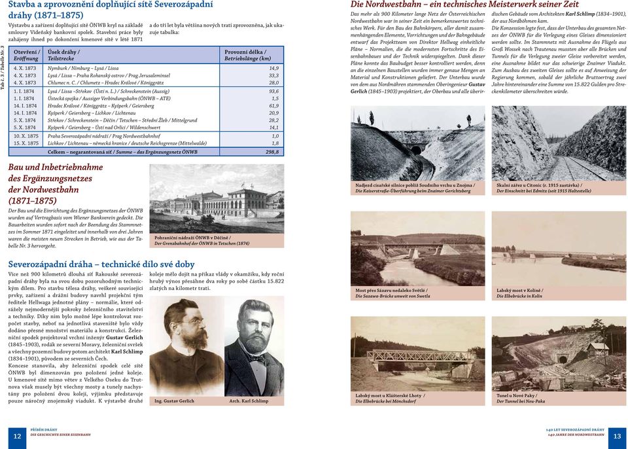Select table row 'Chlumec n. C. / Chlumetz – Hradec Králové'
Viewport: 628px width, 449px height.
click(x=146, y=82)
